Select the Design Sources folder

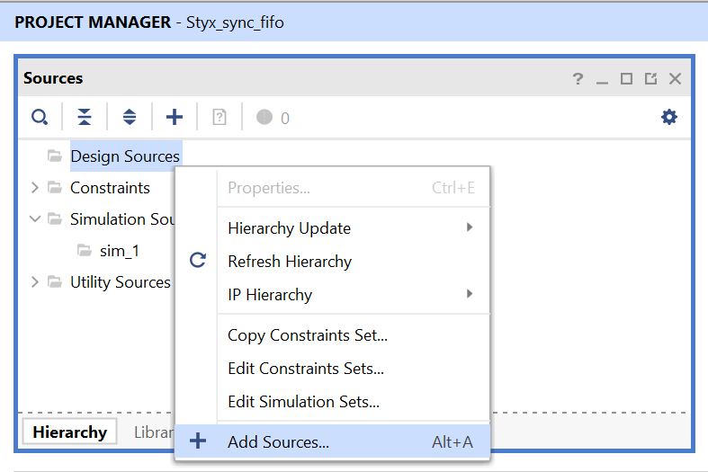[125, 156]
